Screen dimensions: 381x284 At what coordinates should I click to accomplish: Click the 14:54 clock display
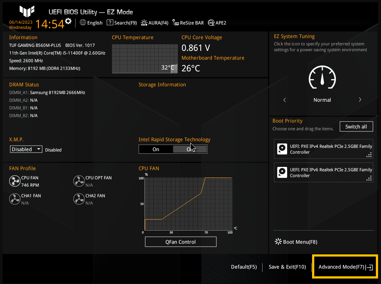point(50,24)
